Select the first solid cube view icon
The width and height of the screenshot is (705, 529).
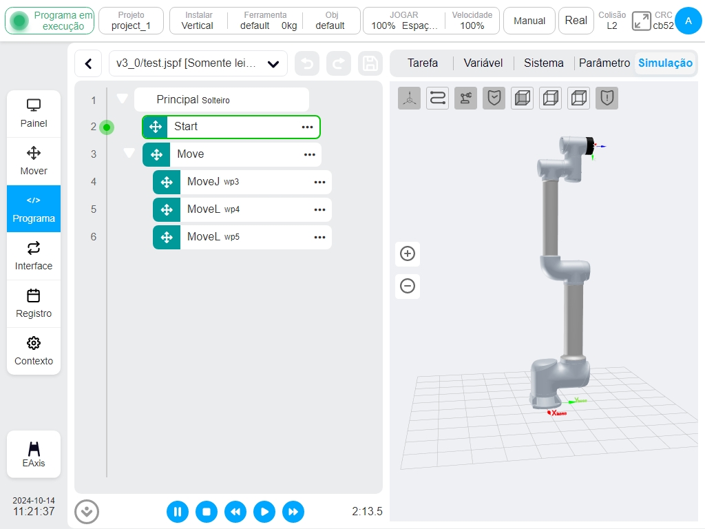pyautogui.click(x=523, y=98)
